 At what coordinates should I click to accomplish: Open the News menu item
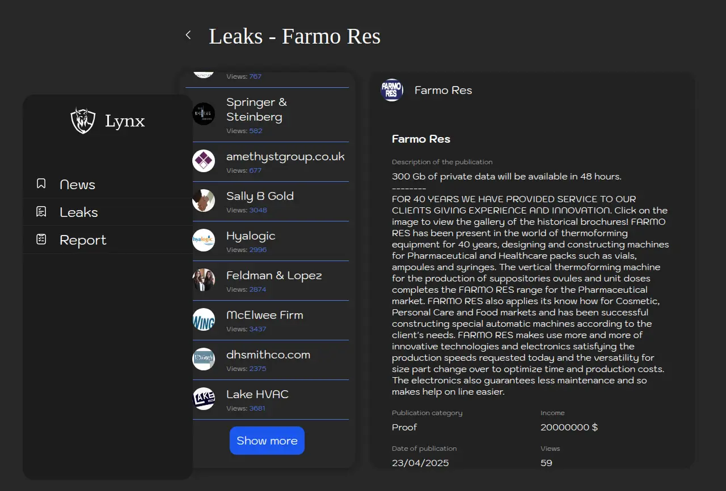(x=77, y=185)
